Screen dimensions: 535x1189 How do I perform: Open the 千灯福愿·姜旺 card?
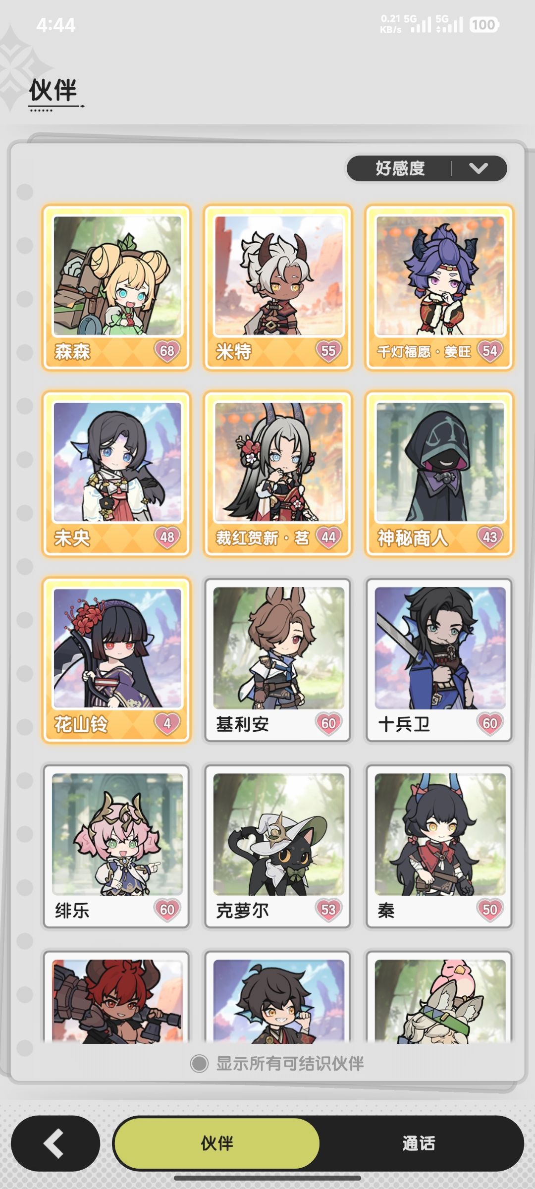point(439,288)
